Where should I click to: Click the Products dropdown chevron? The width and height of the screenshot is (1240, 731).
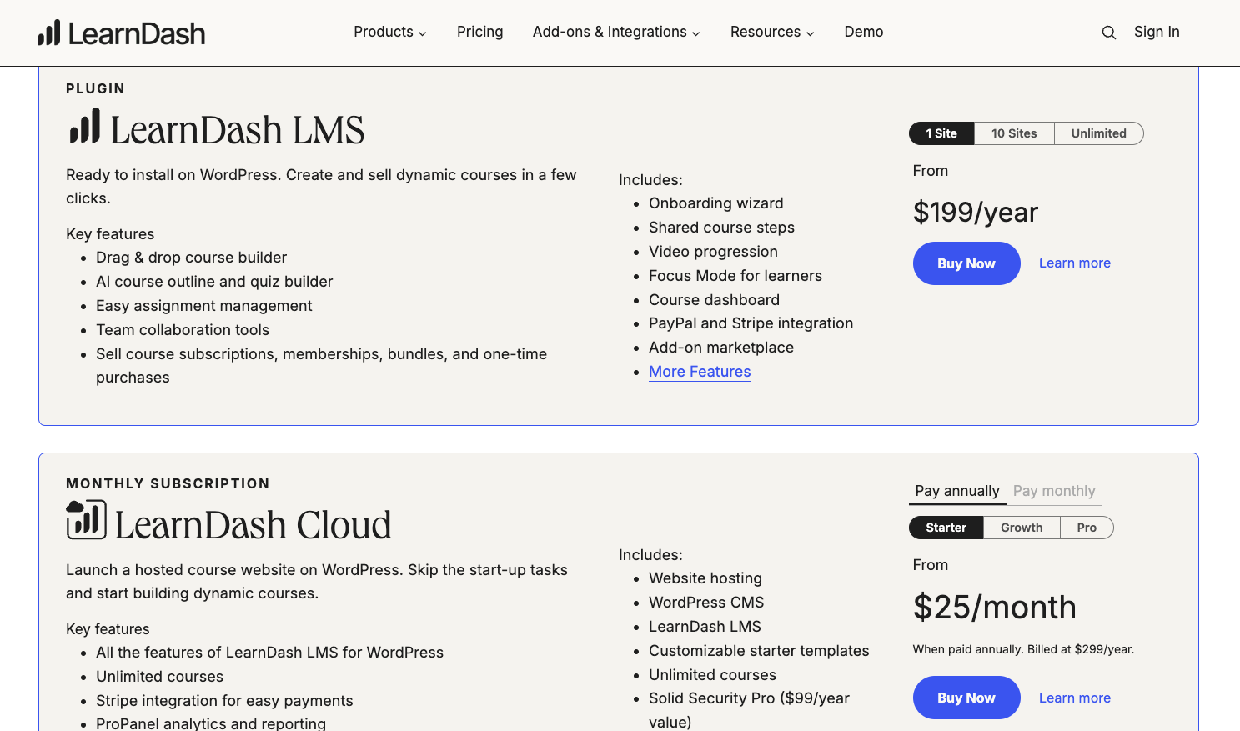tap(424, 33)
